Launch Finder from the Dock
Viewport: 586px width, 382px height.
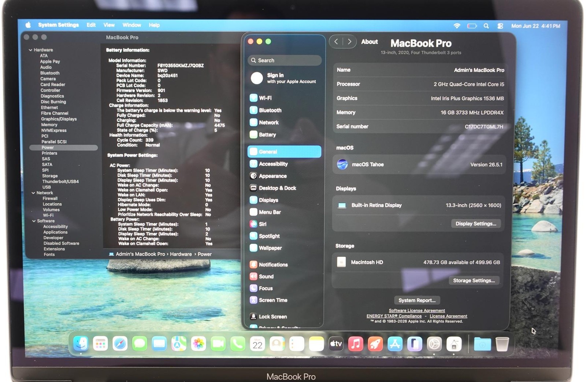(x=81, y=344)
